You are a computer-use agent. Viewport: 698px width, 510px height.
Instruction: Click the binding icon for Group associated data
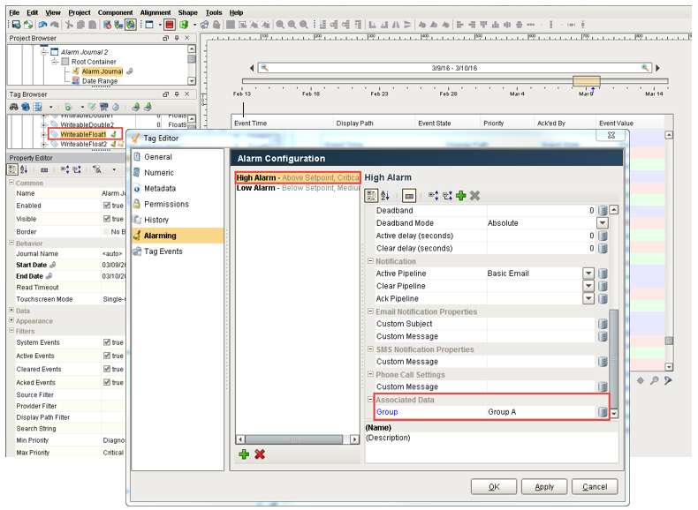(603, 412)
